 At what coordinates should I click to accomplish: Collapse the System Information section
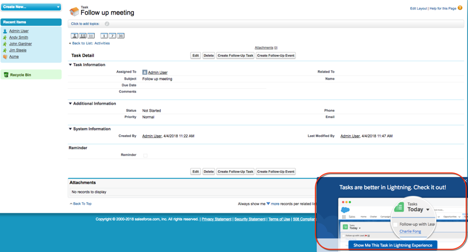point(70,129)
